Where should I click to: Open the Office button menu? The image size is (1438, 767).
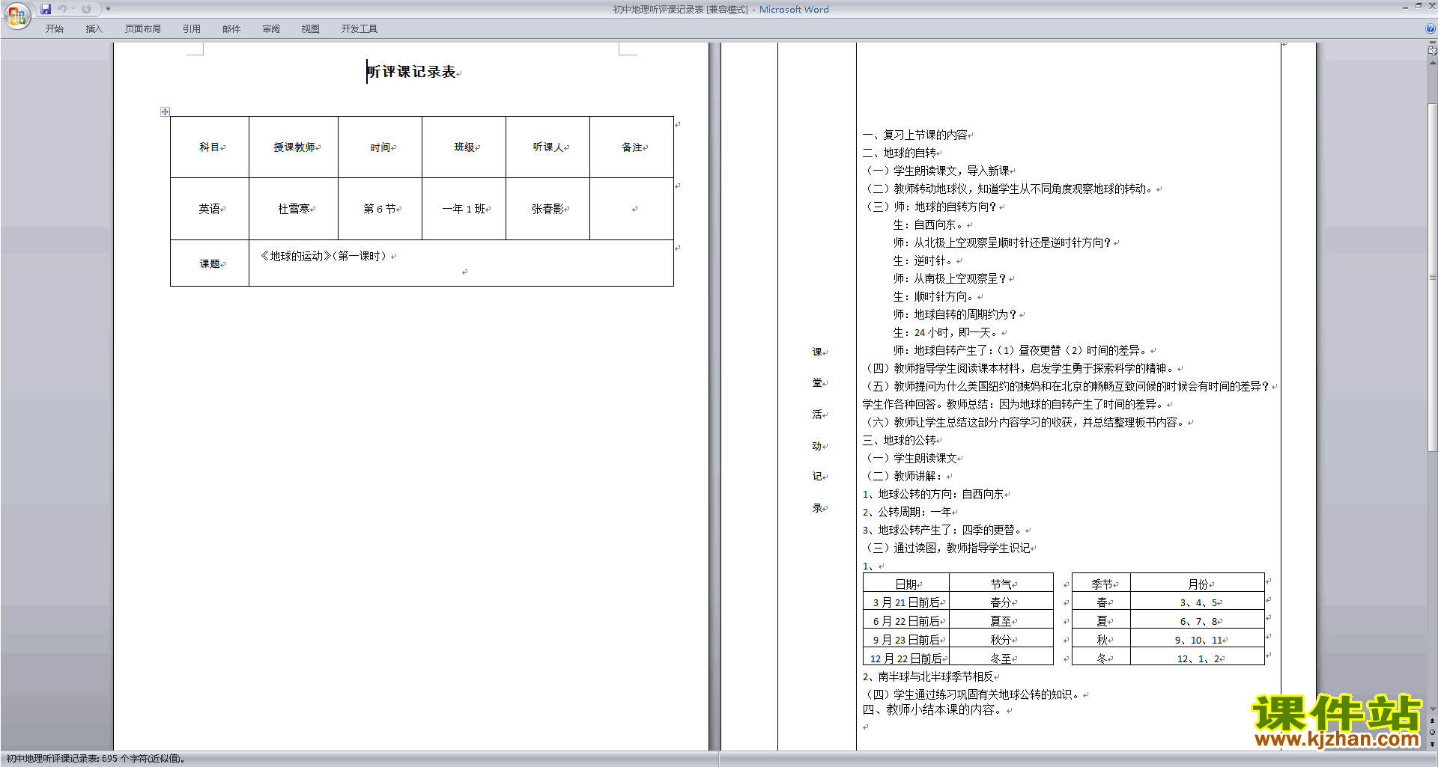17,15
